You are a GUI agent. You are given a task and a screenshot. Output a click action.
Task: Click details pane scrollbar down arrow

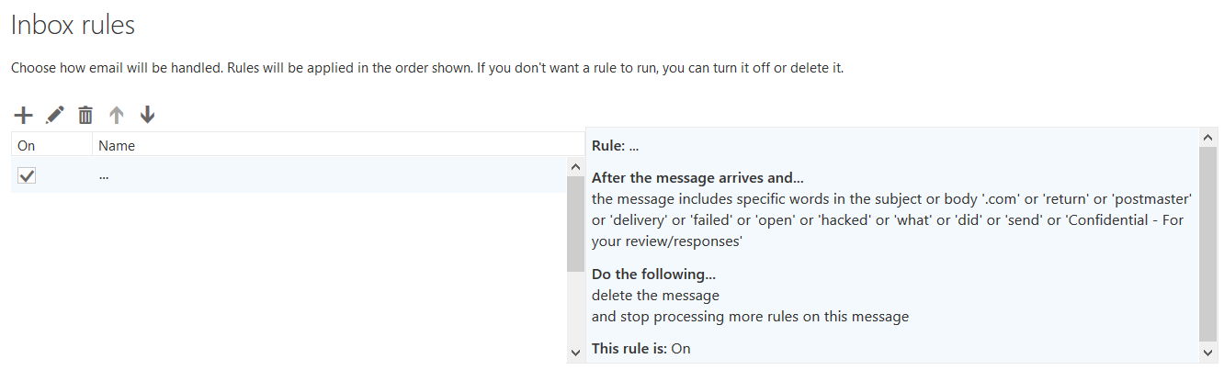pyautogui.click(x=1208, y=353)
